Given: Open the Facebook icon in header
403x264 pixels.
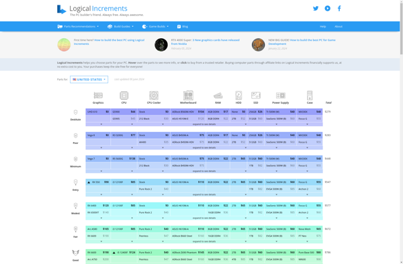Looking at the screenshot, I should pyautogui.click(x=339, y=9).
